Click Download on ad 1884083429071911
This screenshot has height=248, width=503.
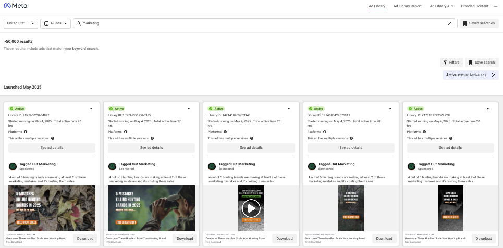pos(384,239)
